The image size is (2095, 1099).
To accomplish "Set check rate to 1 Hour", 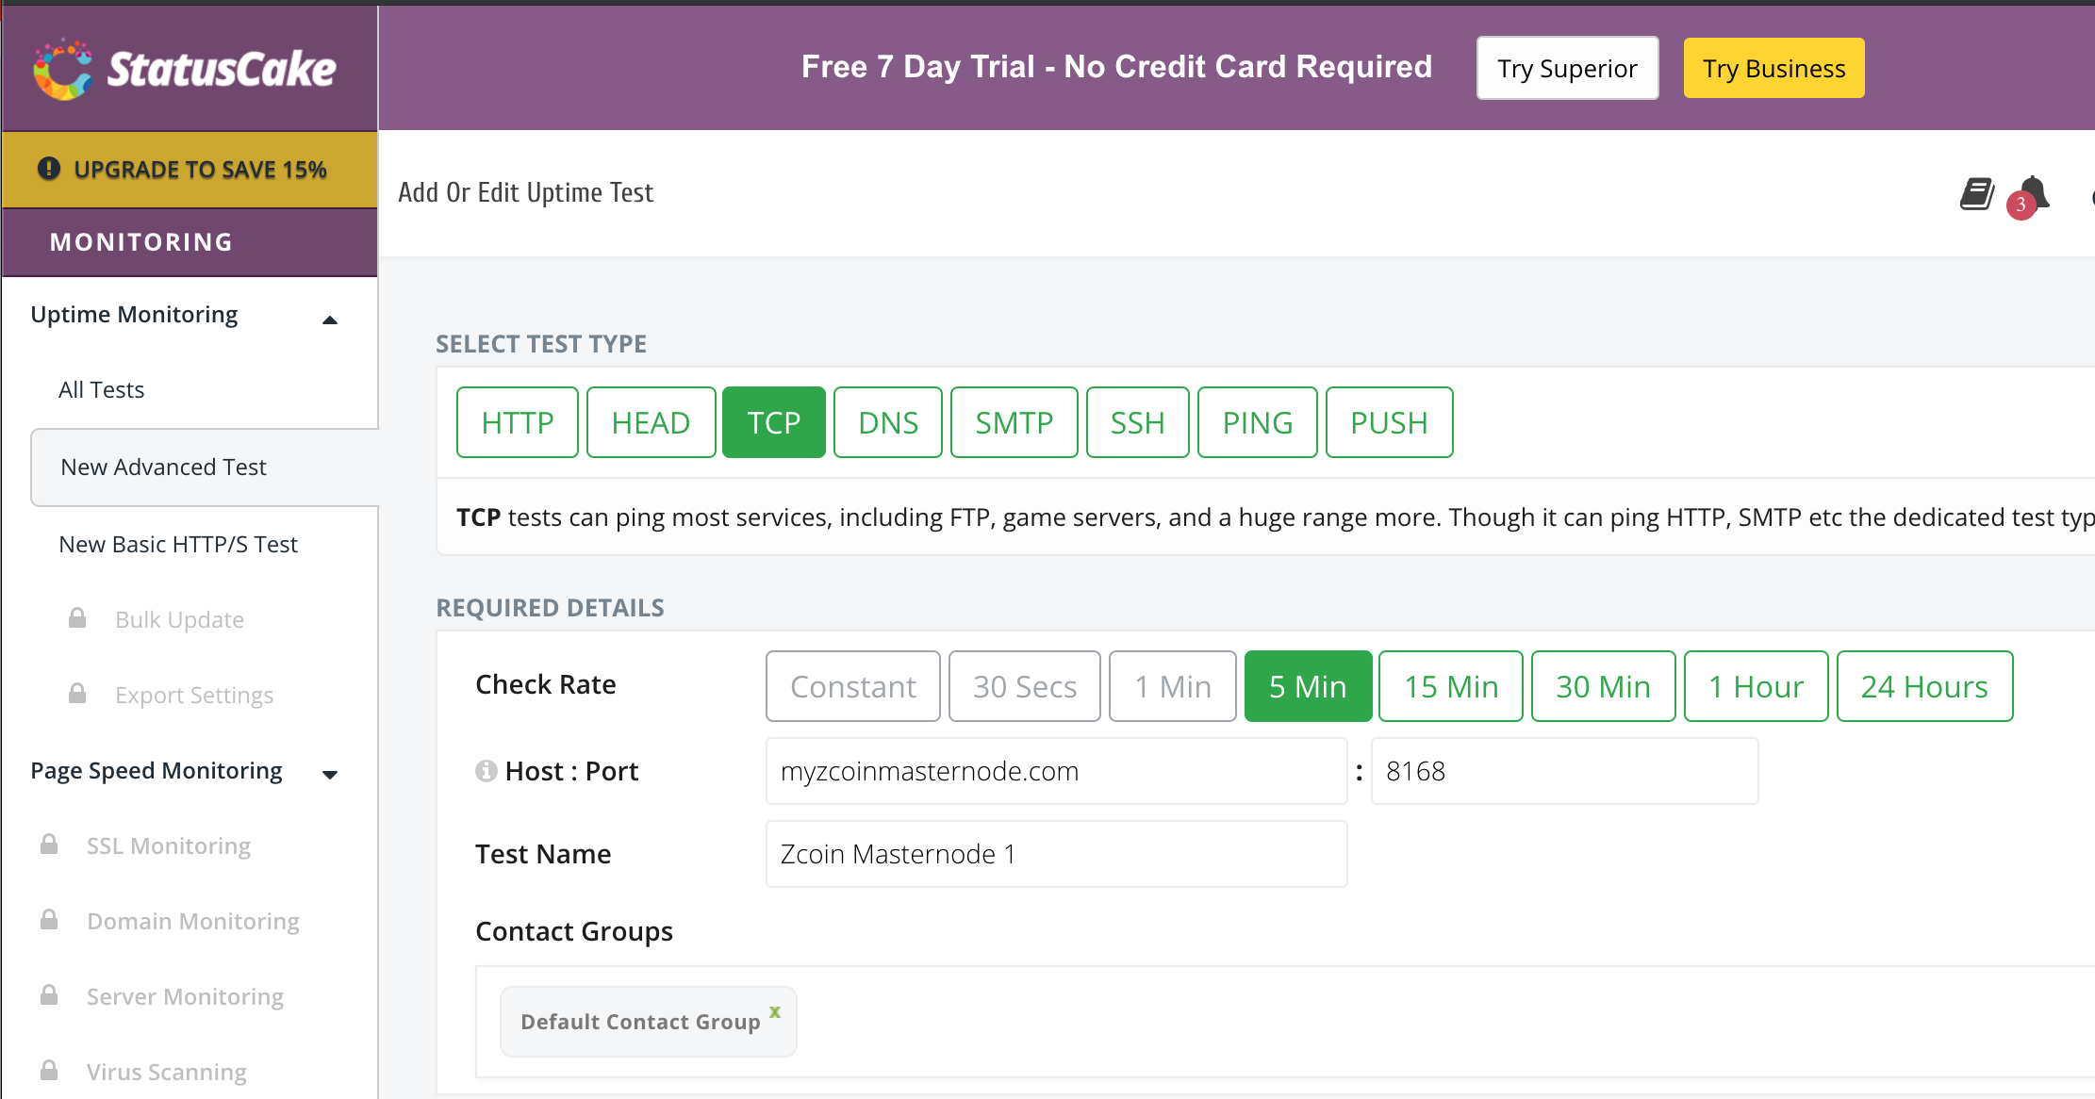I will click(x=1756, y=686).
